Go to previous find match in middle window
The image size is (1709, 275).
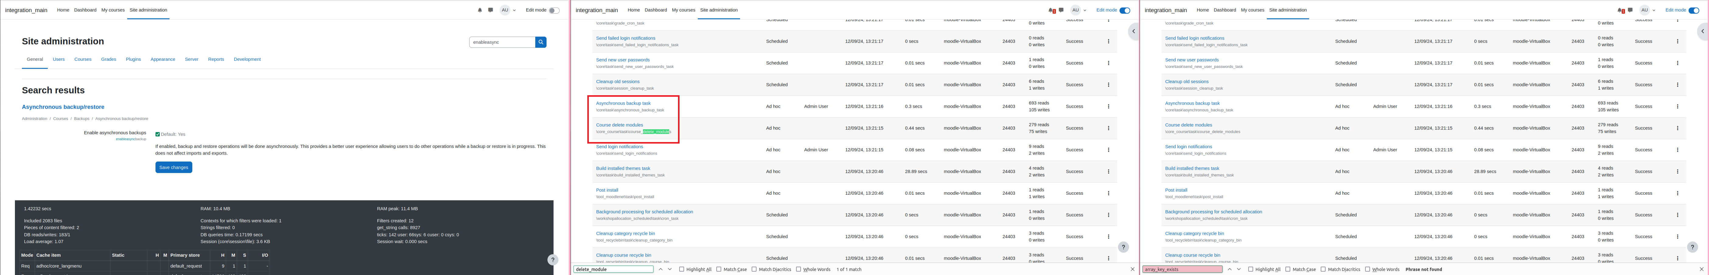tap(661, 269)
